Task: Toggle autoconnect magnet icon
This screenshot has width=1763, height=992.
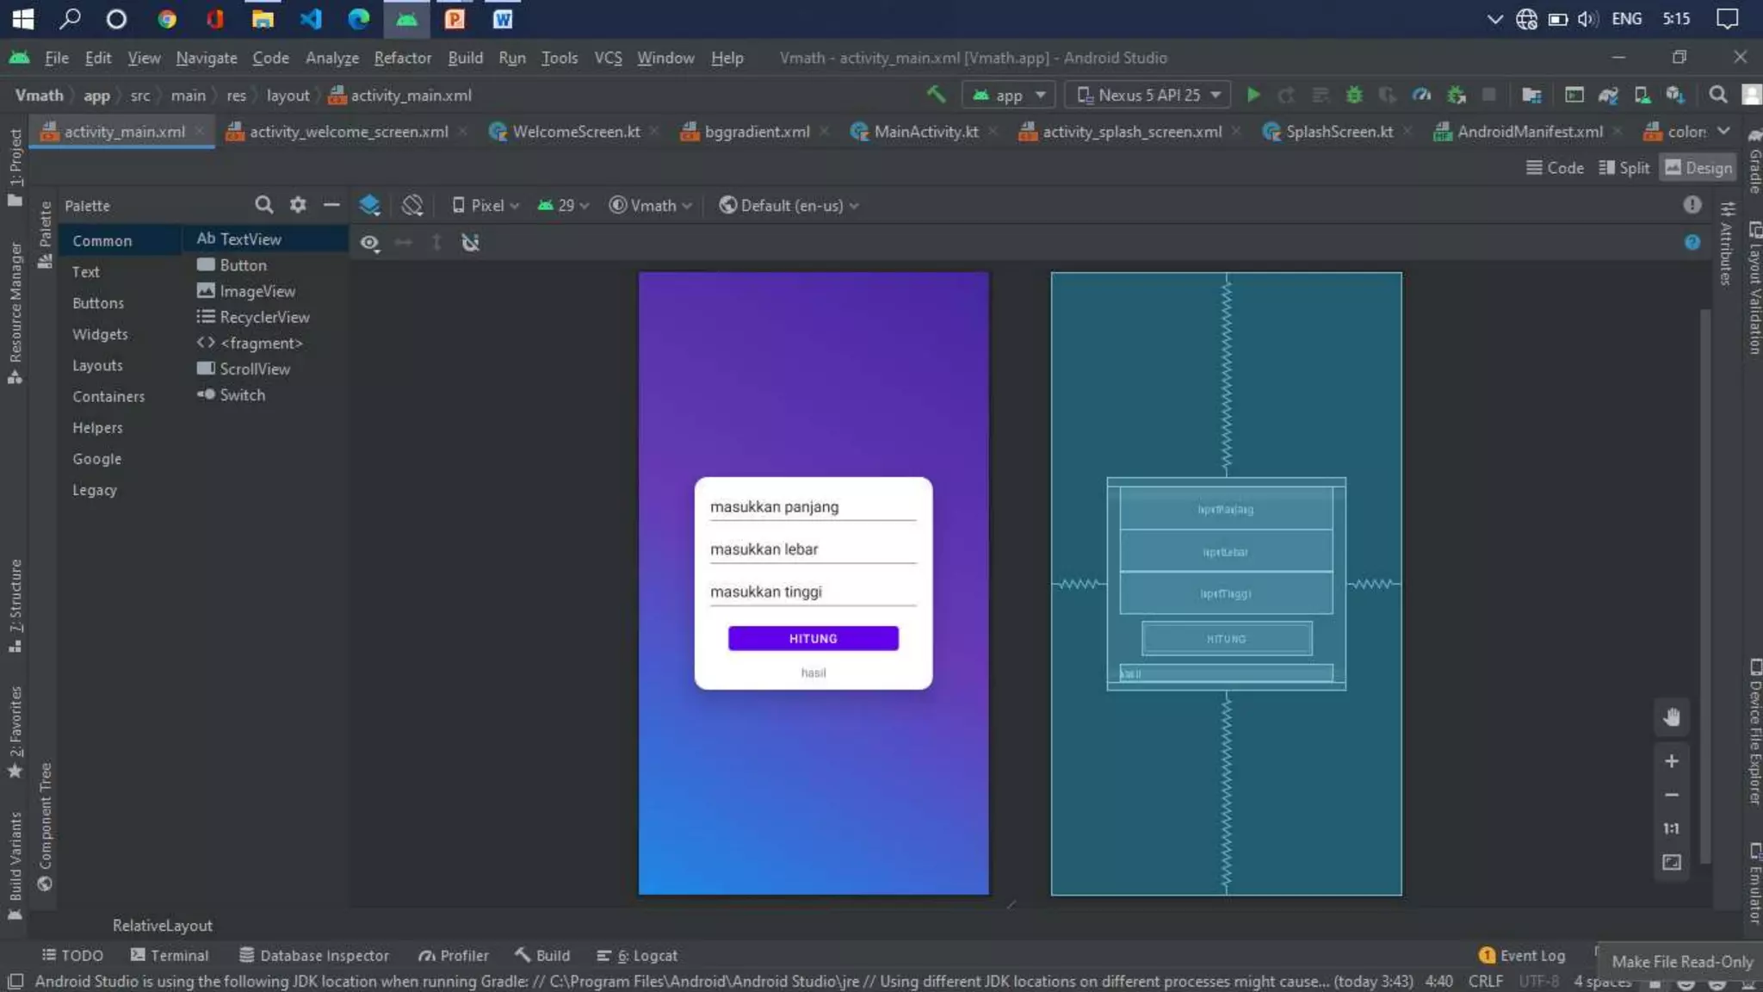Action: (470, 243)
